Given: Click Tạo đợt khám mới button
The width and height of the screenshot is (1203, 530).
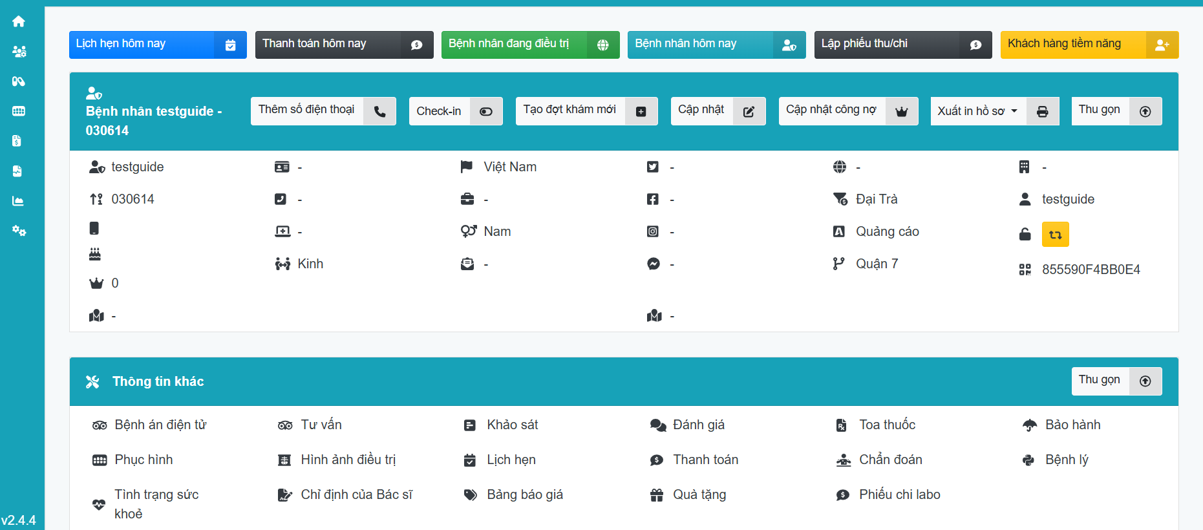Looking at the screenshot, I should point(586,111).
